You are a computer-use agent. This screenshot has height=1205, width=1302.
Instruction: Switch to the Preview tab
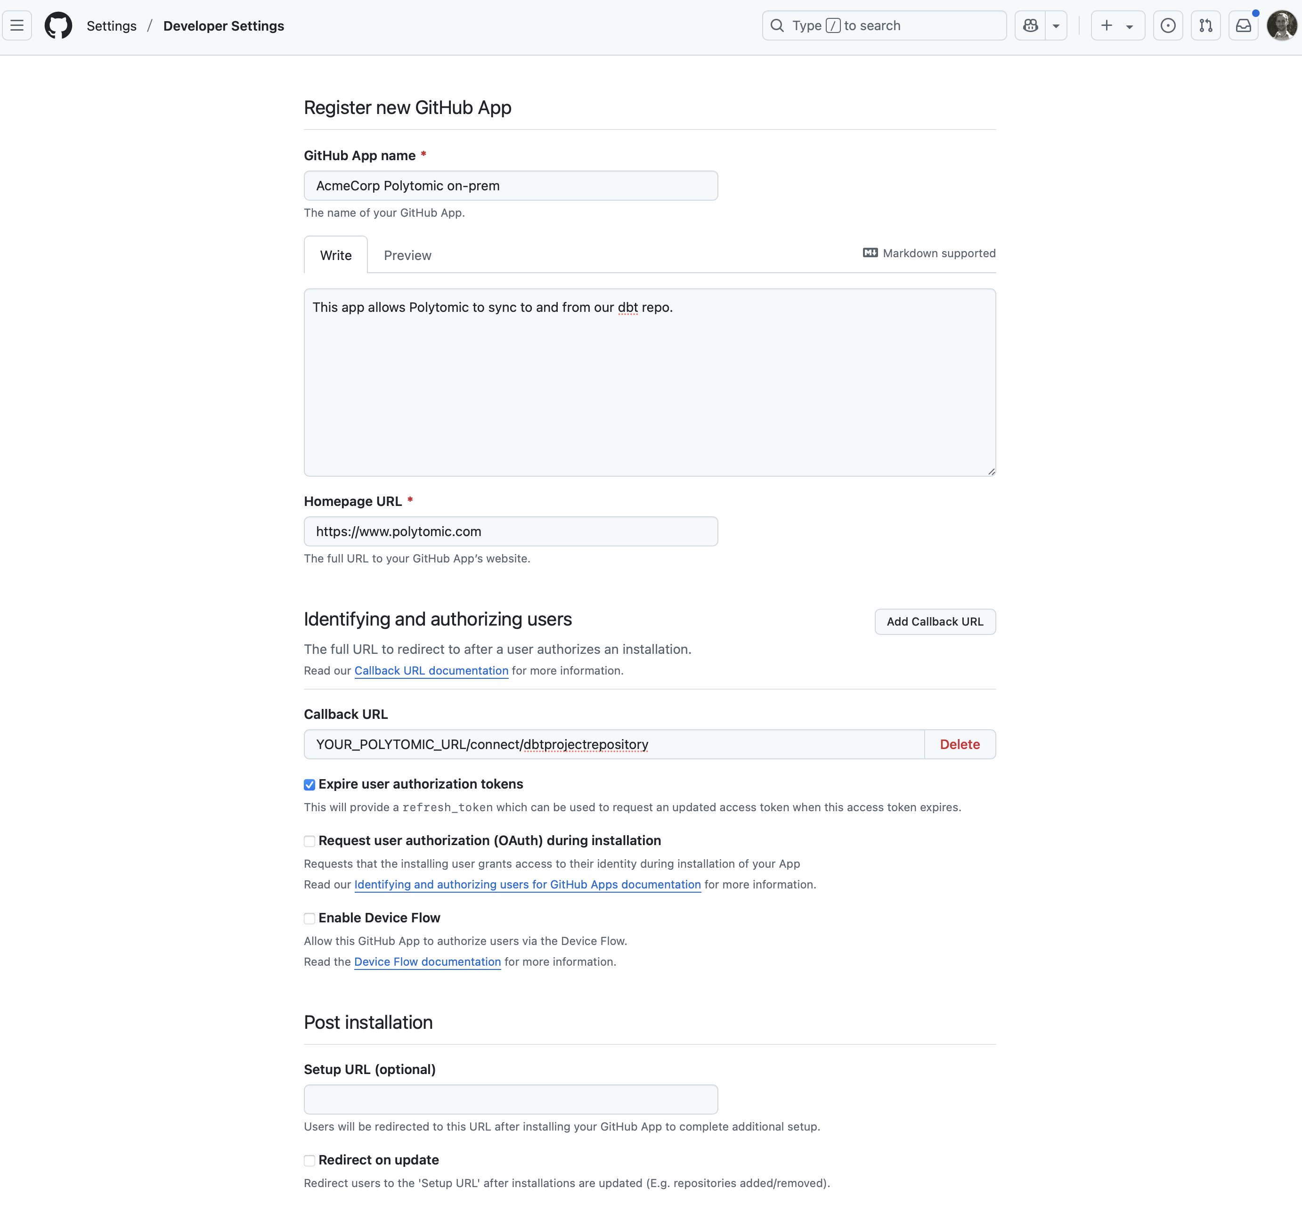point(407,256)
